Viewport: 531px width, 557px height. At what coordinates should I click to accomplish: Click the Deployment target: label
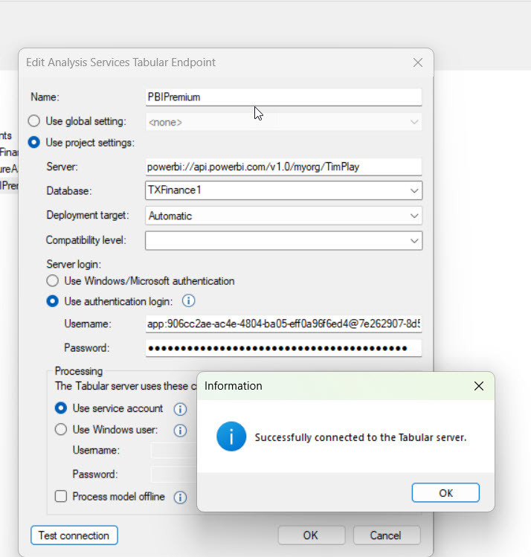click(87, 215)
